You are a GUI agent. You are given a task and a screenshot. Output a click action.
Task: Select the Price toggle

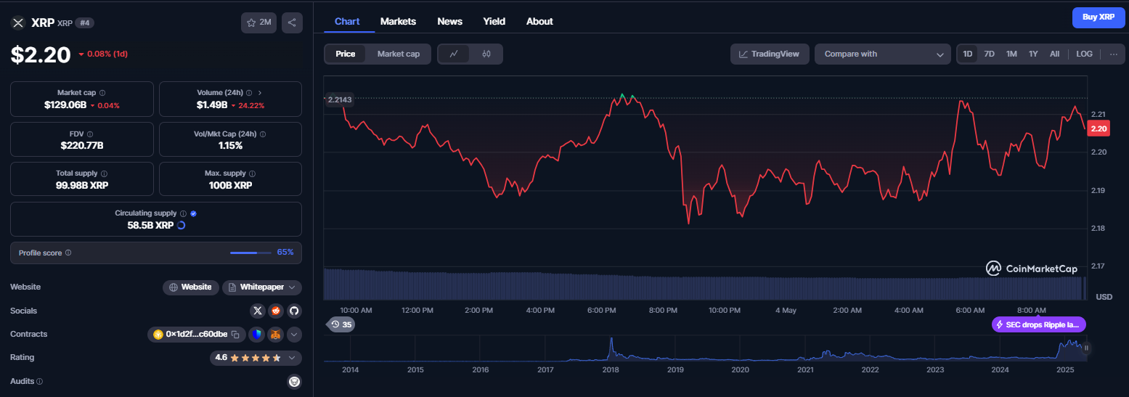pos(346,54)
